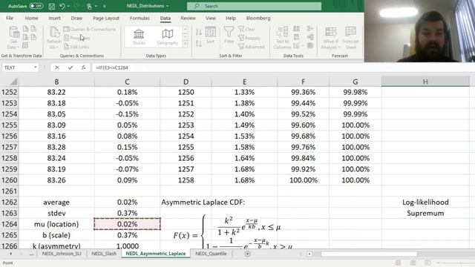Click Sort A to Z icon
The image size is (475, 267).
tap(199, 32)
